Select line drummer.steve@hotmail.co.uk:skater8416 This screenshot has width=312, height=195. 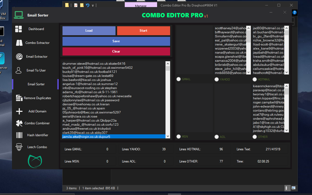pos(94,63)
